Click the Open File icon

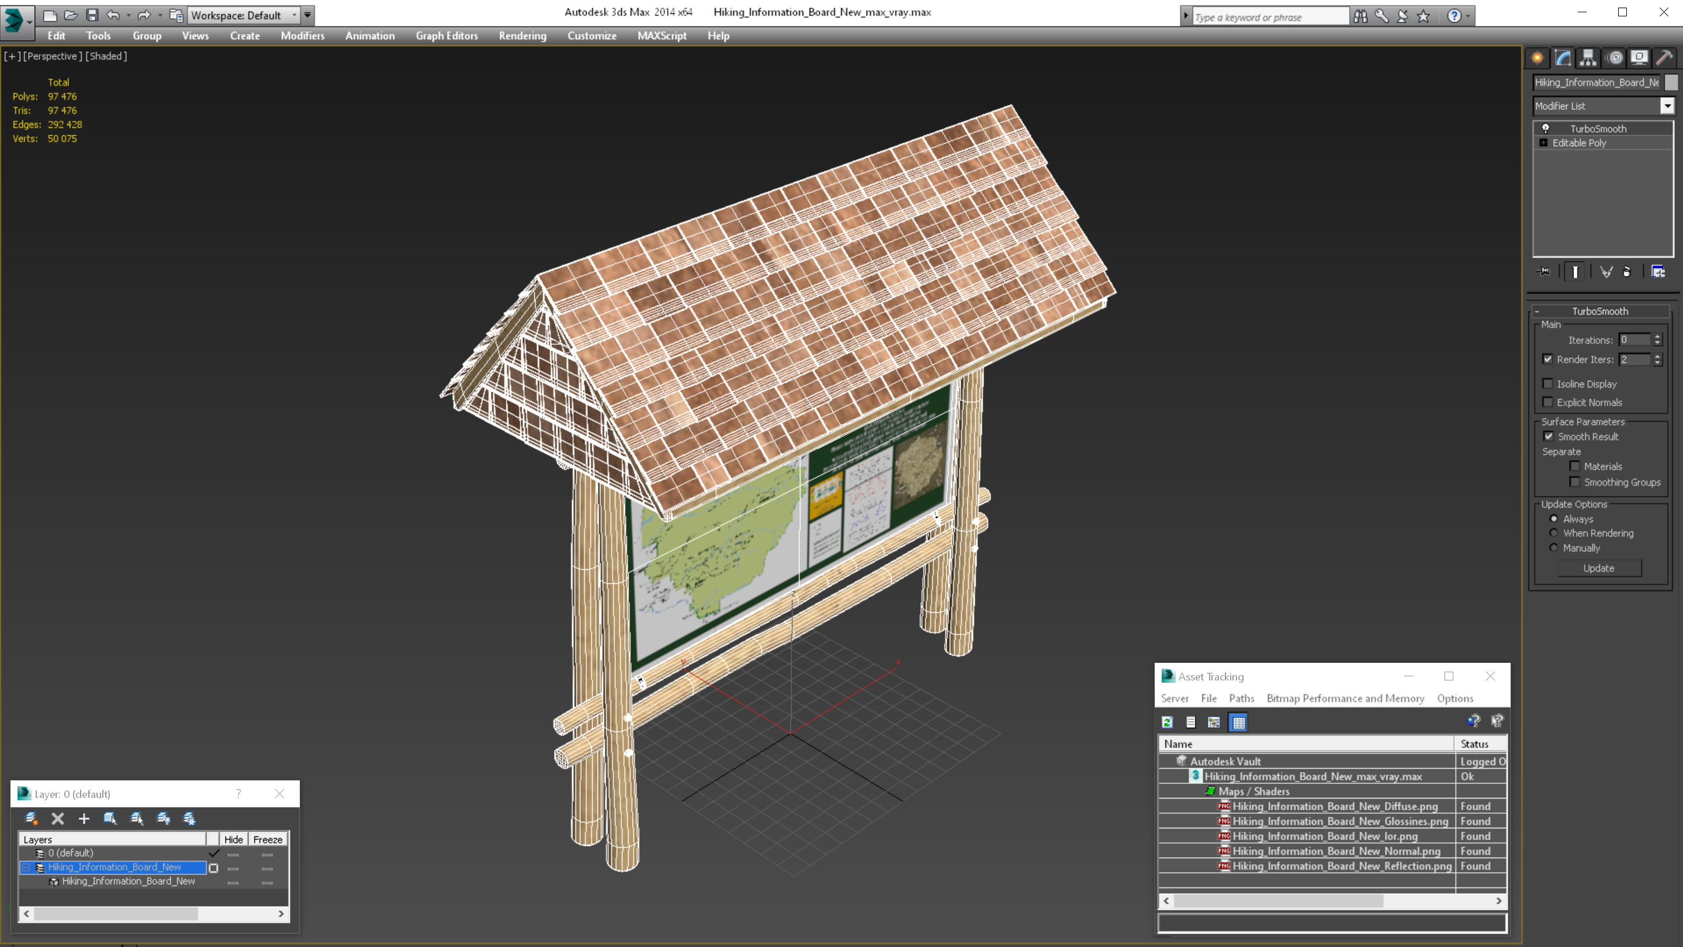(71, 15)
